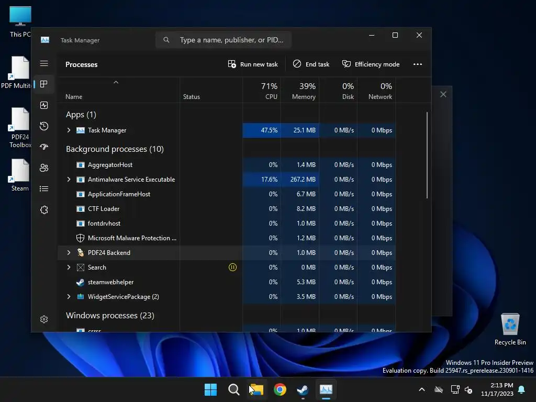Open the Details page sidebar icon
536x402 pixels.
pyautogui.click(x=44, y=188)
